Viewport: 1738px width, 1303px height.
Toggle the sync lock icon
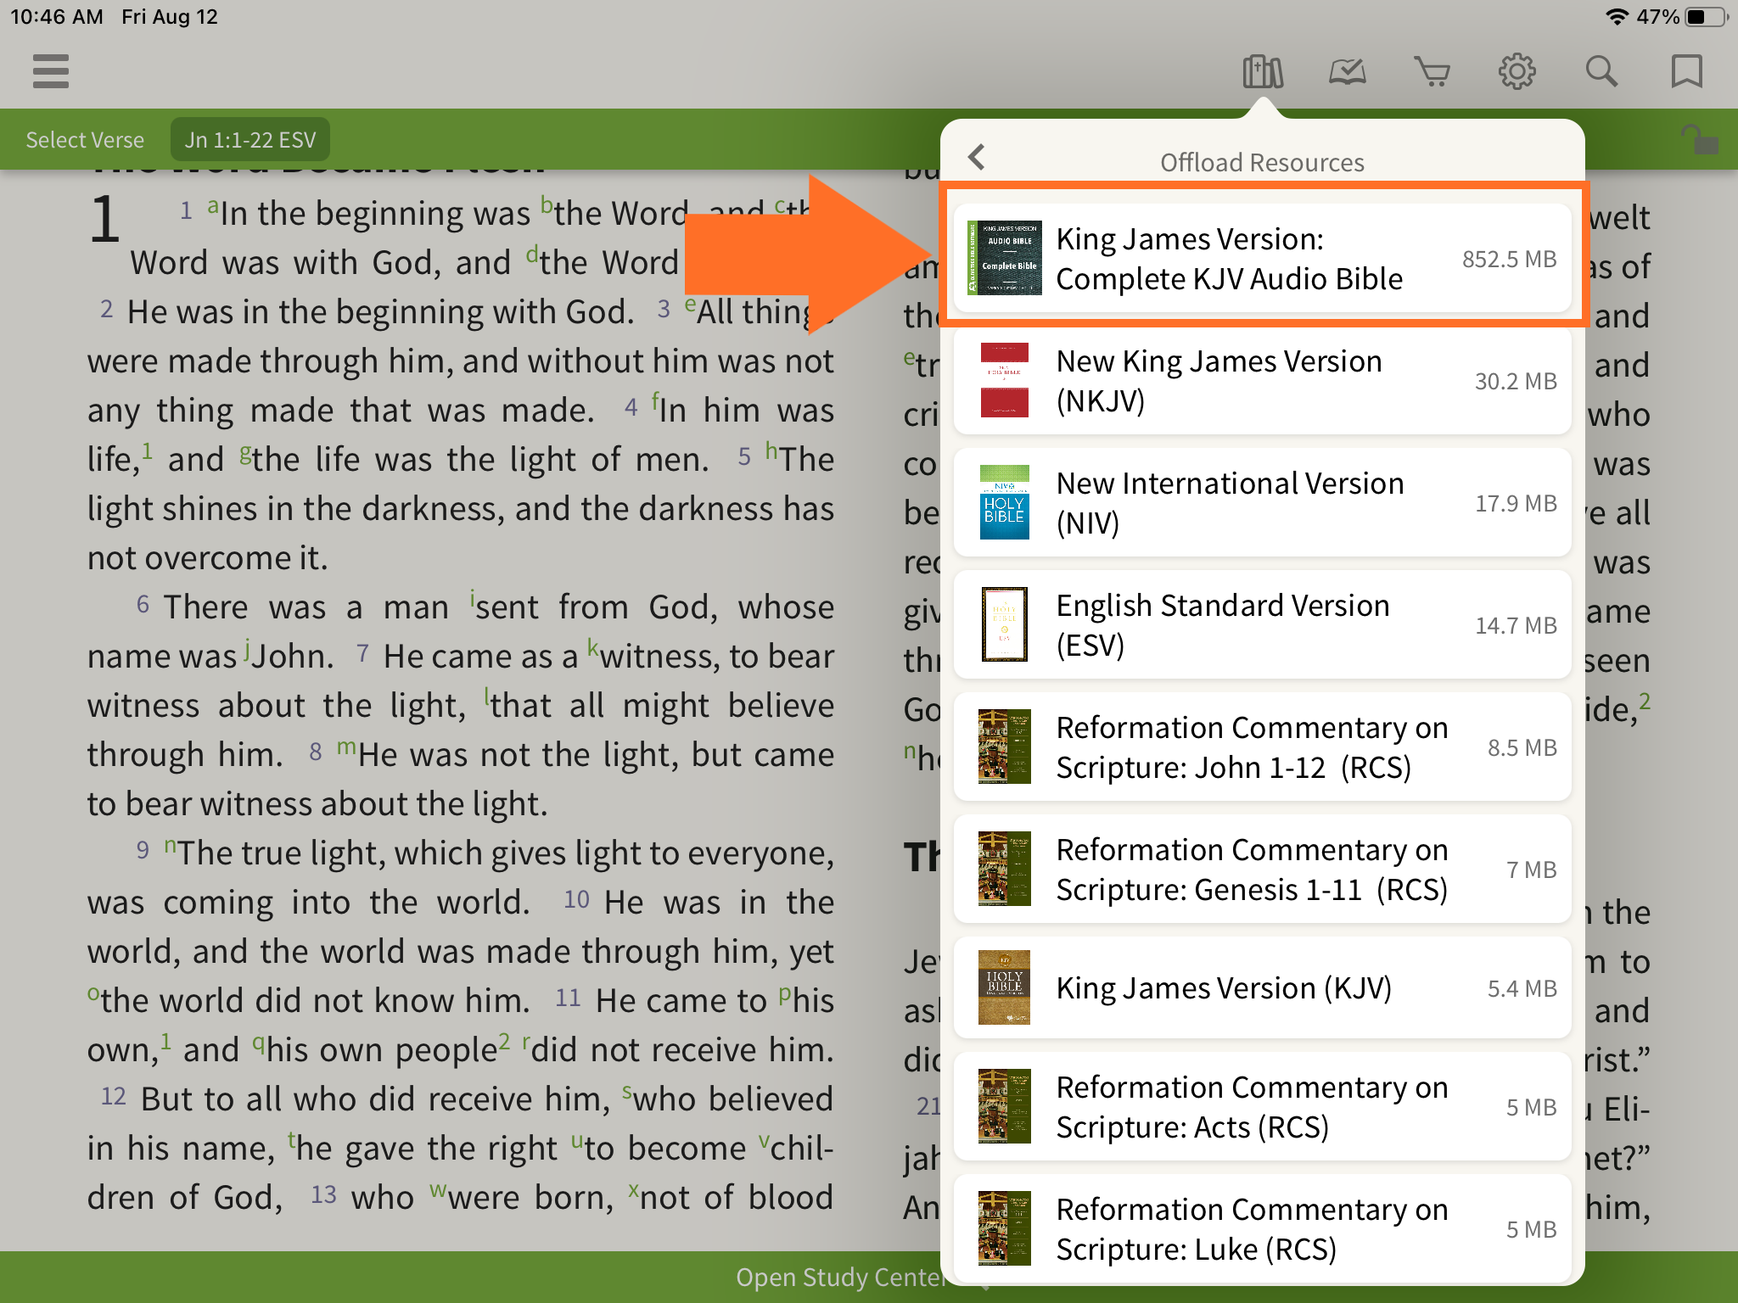pos(1699,140)
